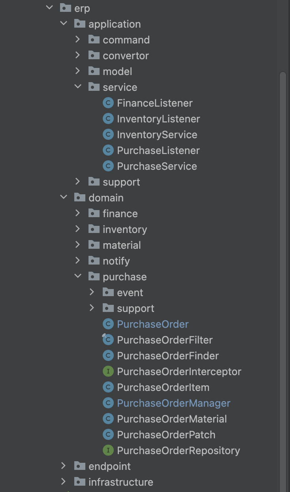Click the PurchaseOrderFilter class icon
290x492 pixels.
pyautogui.click(x=108, y=340)
